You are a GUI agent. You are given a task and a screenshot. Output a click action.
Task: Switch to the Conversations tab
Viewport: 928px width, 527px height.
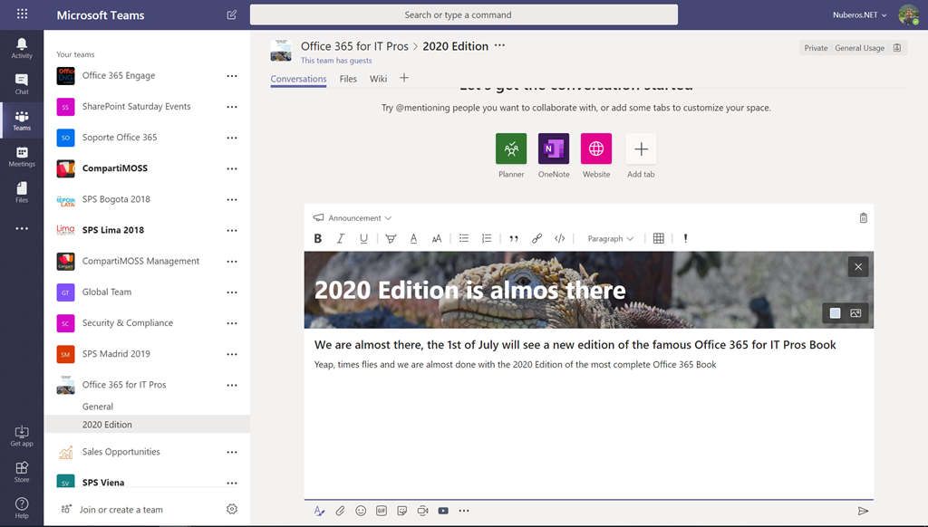tap(298, 79)
